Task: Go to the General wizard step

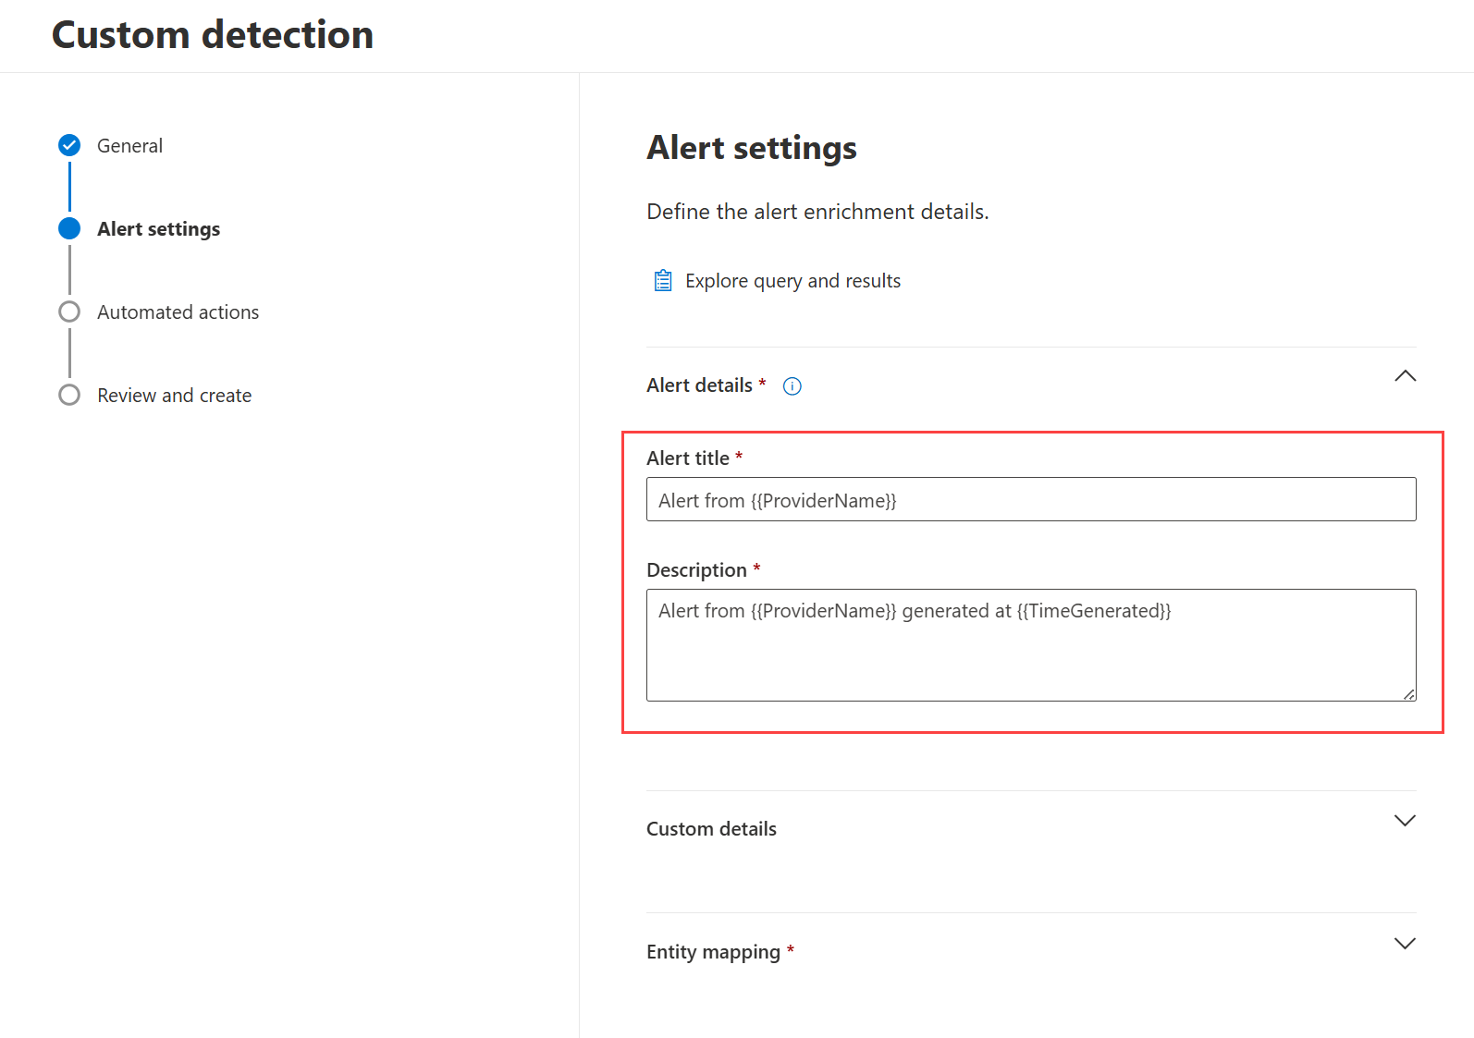Action: pos(129,146)
